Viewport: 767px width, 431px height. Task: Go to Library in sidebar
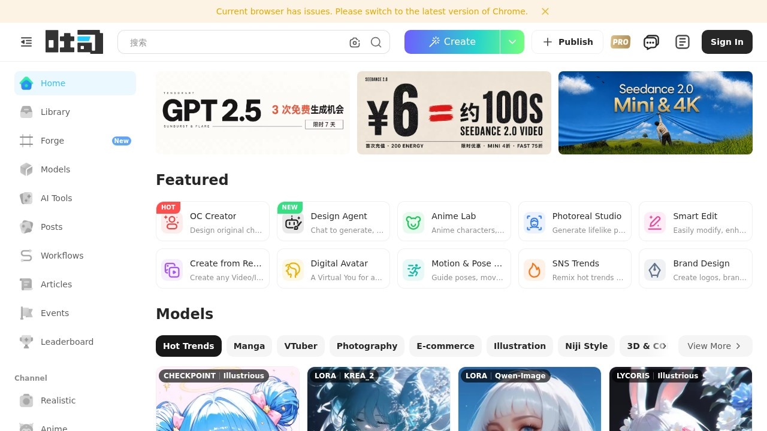[75, 112]
